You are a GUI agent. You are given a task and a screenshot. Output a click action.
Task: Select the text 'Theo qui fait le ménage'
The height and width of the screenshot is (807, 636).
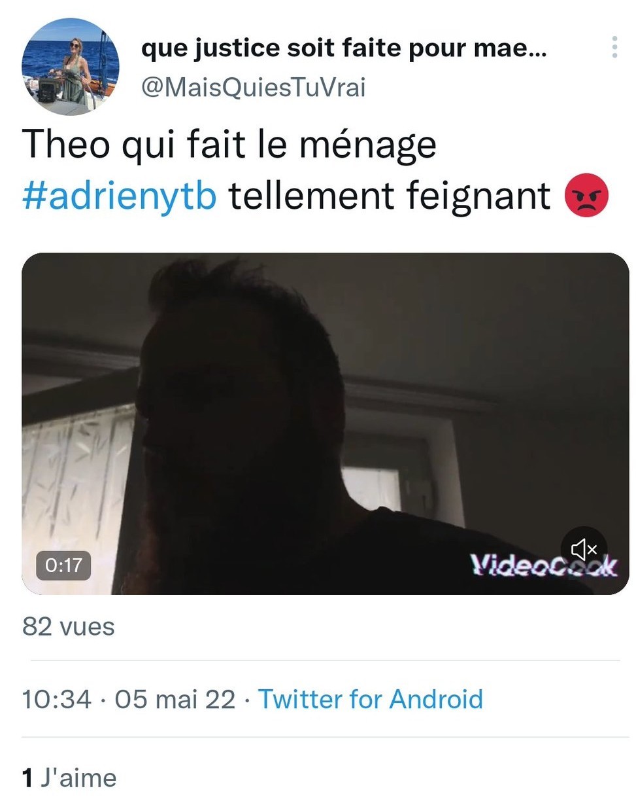click(229, 144)
